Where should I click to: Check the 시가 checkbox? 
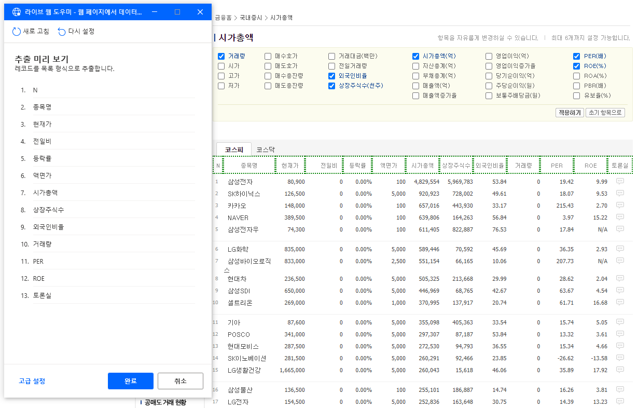click(x=221, y=66)
